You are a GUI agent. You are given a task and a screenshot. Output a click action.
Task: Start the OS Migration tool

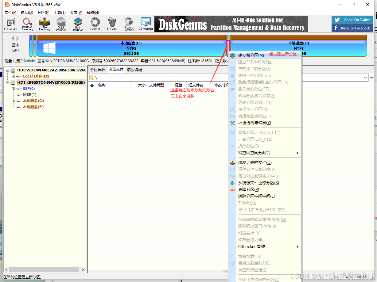point(146,24)
